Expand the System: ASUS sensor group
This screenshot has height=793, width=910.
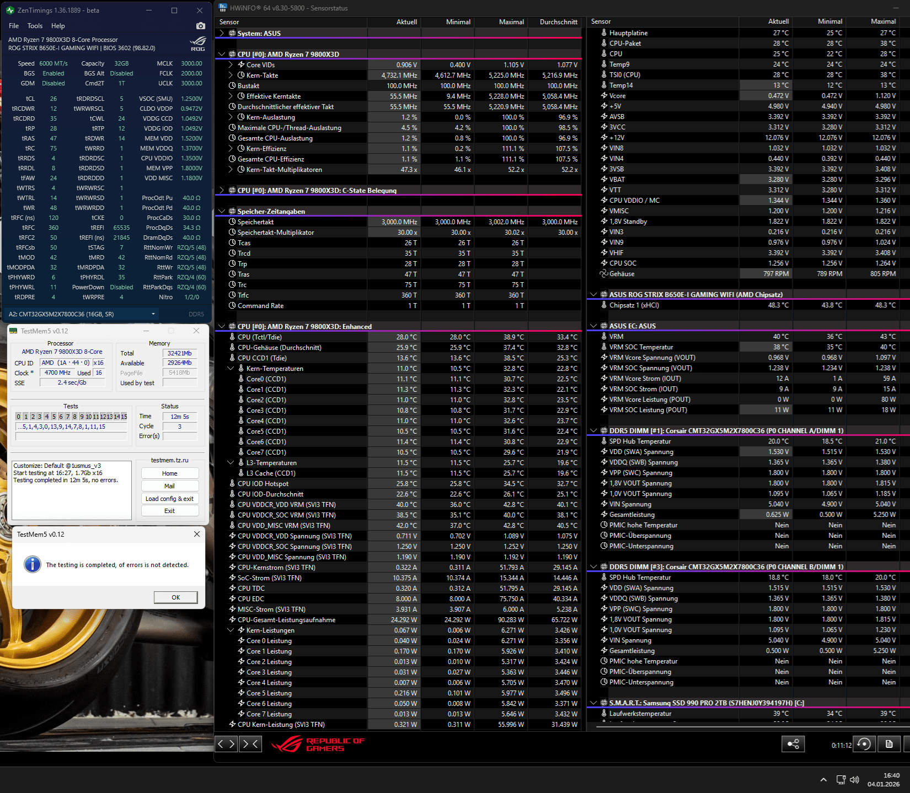[222, 33]
